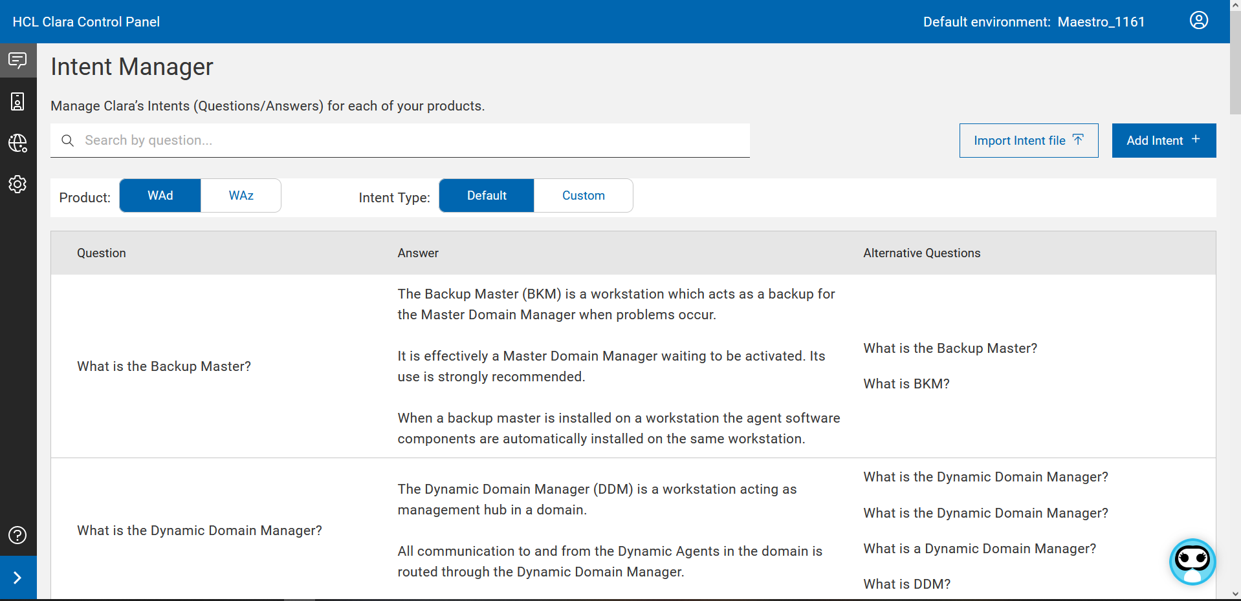Click the Add Intent button

coord(1163,141)
